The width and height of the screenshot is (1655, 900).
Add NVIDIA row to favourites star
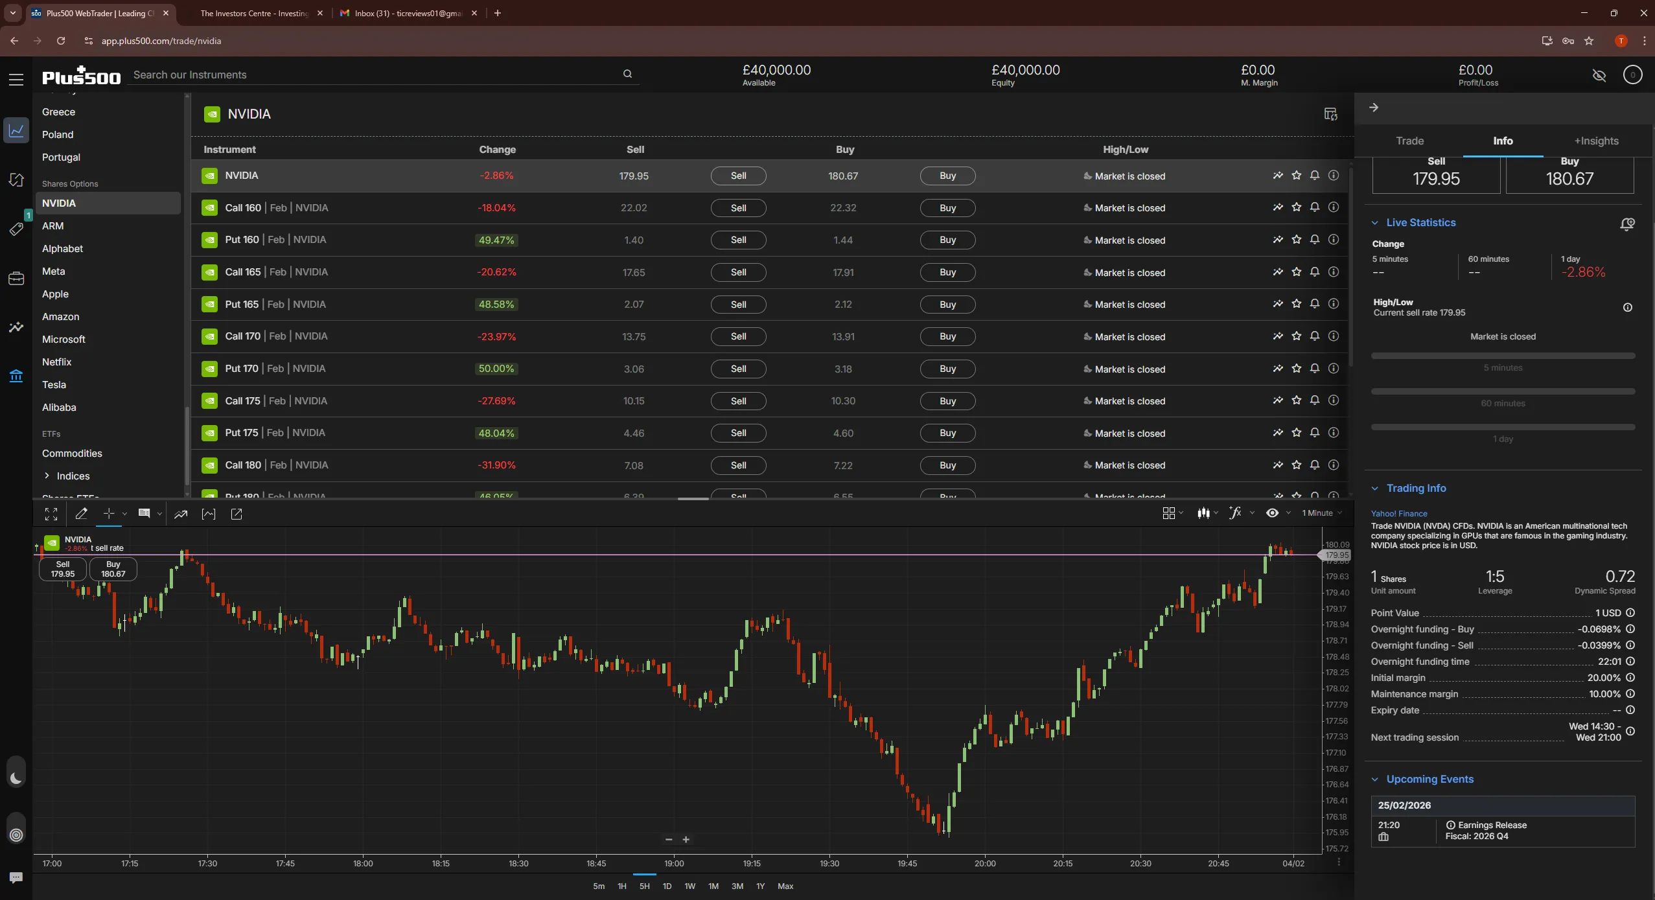point(1297,176)
